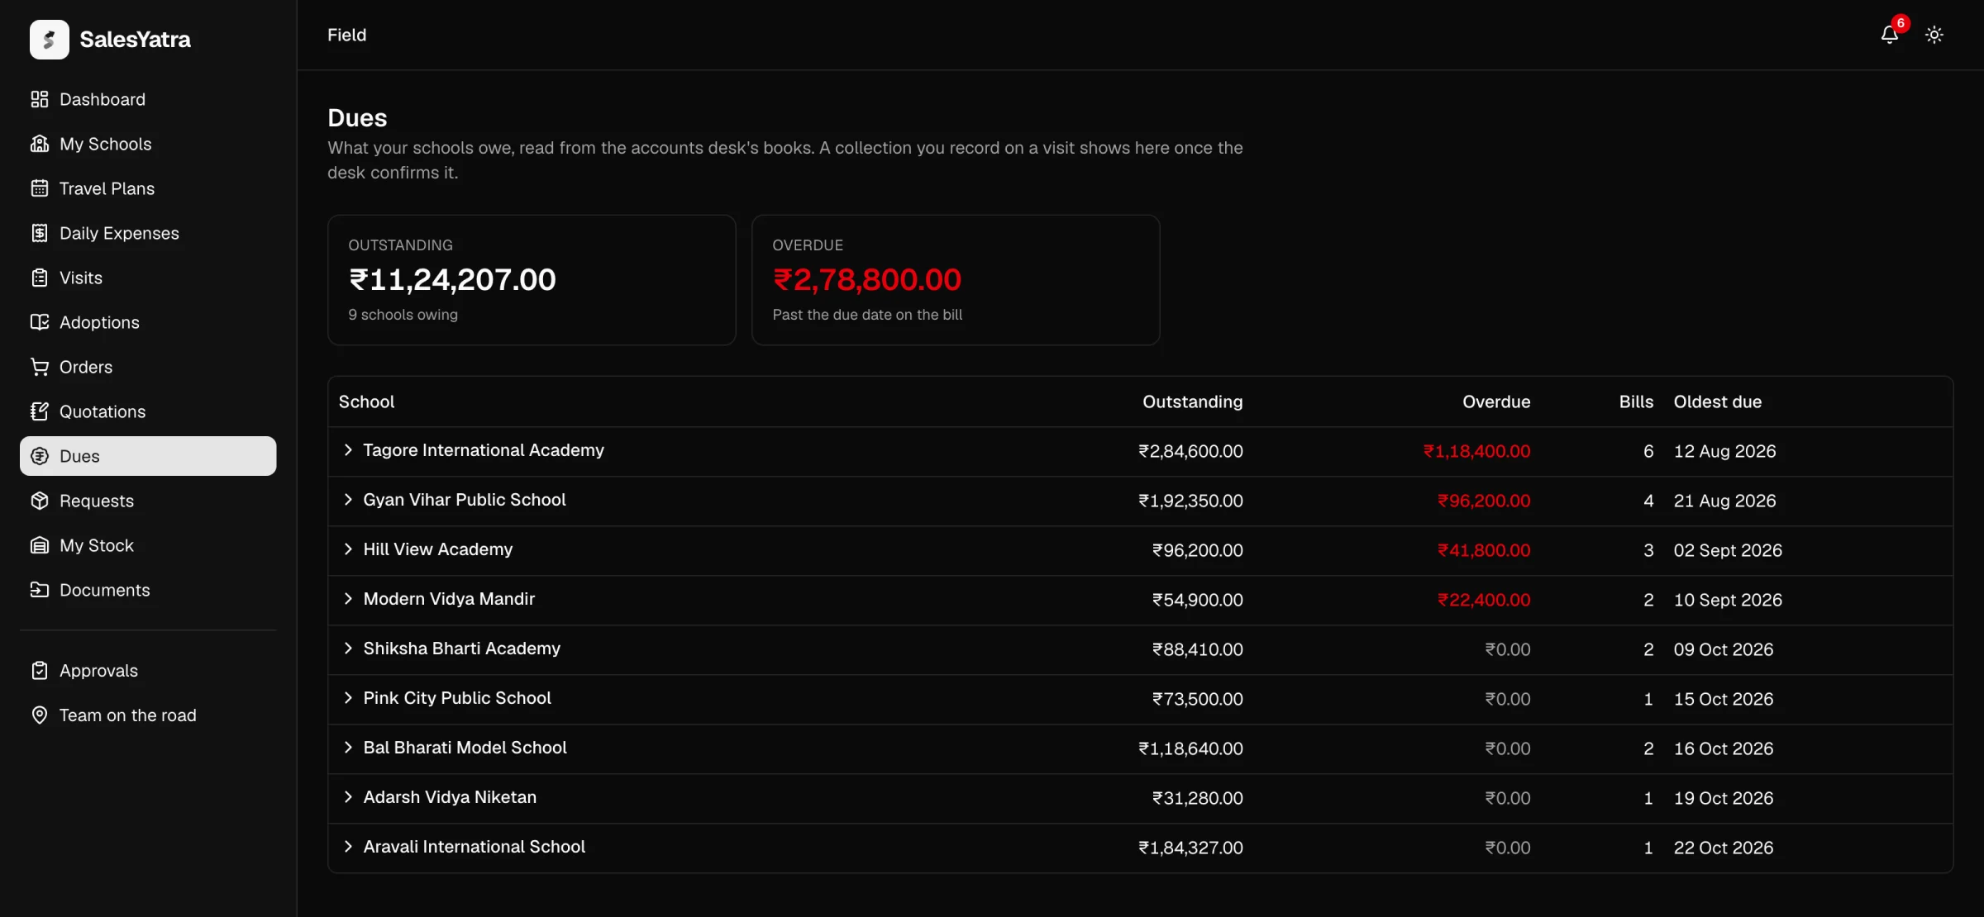Toggle light theme sun icon
This screenshot has width=1984, height=917.
(x=1934, y=35)
